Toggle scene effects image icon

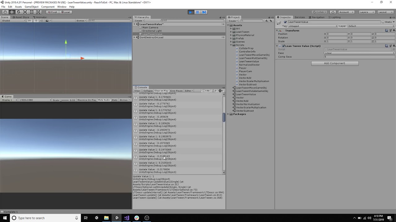(x=47, y=21)
